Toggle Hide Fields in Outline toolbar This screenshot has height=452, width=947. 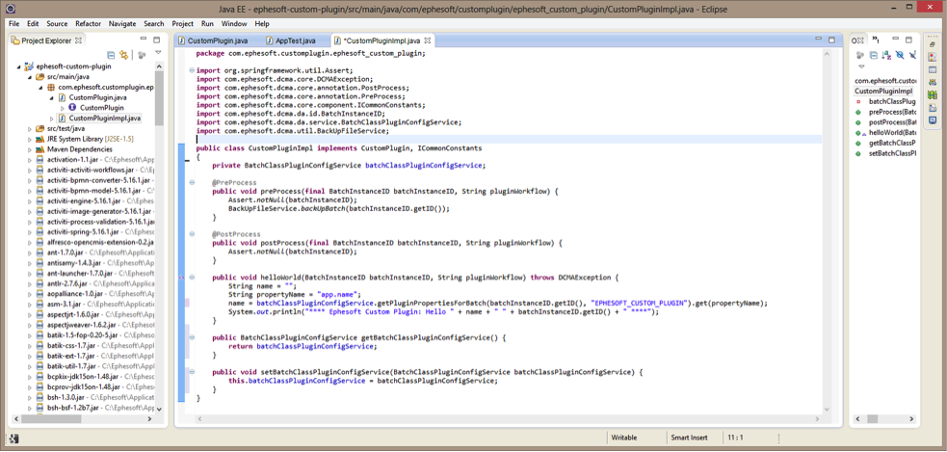pyautogui.click(x=899, y=55)
